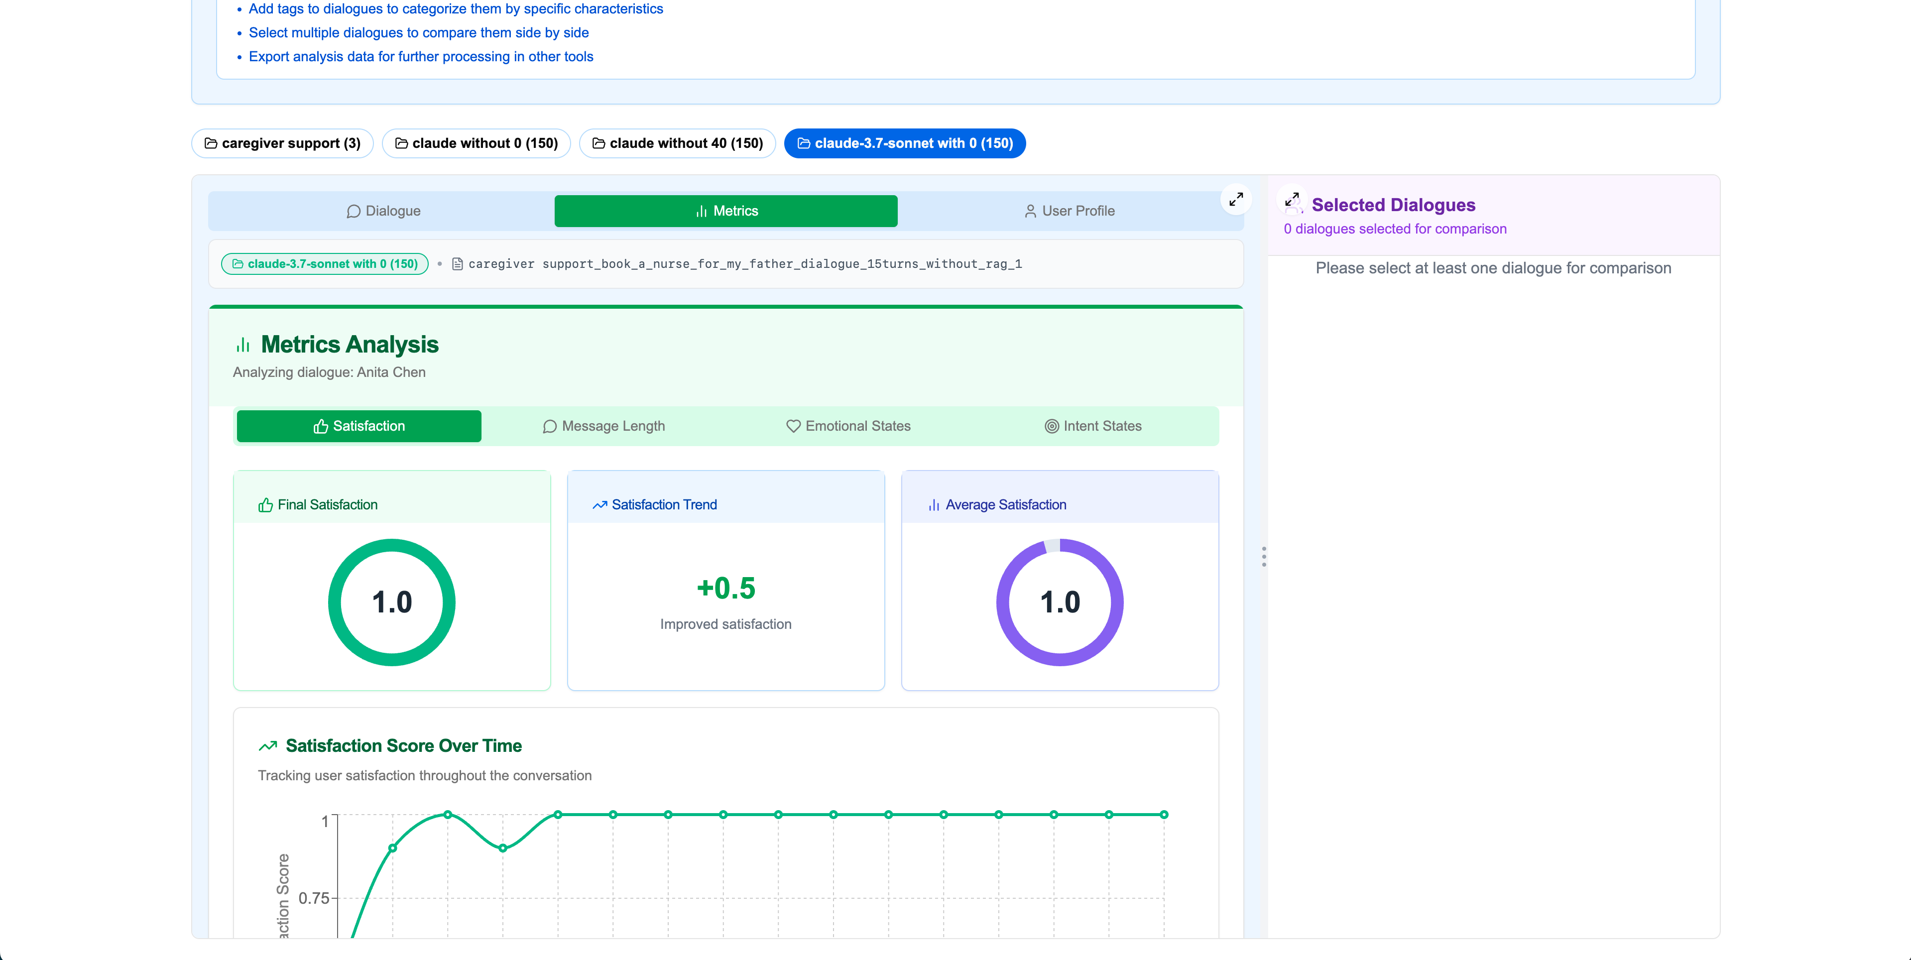This screenshot has width=1911, height=960.
Task: Expand the dialogue panel with arrows icon
Action: [1236, 199]
